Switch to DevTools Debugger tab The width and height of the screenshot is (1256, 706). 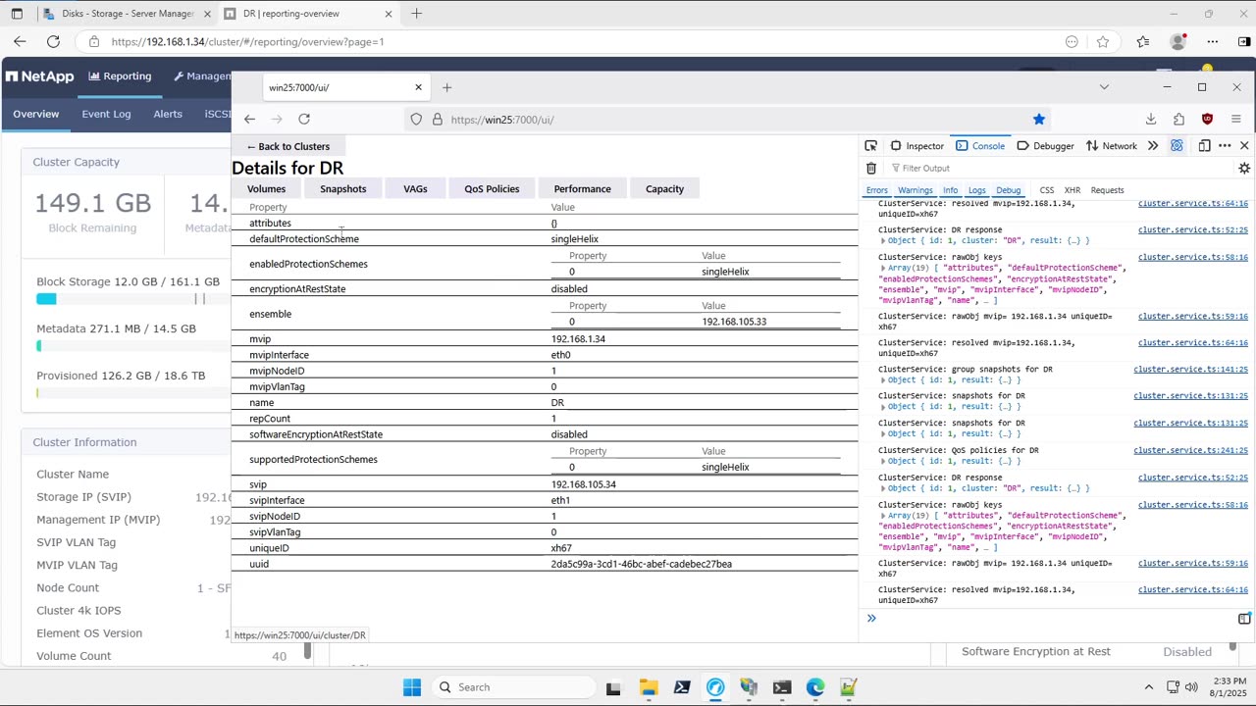tap(1045, 145)
